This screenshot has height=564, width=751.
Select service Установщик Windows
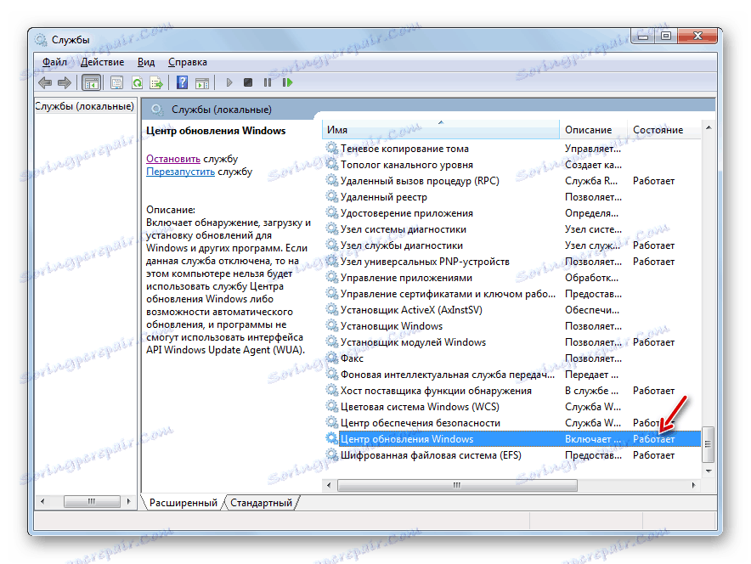tap(512, 326)
